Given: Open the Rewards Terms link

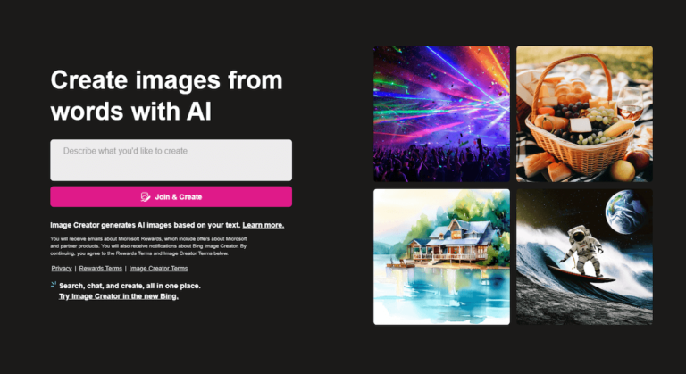Looking at the screenshot, I should 101,268.
